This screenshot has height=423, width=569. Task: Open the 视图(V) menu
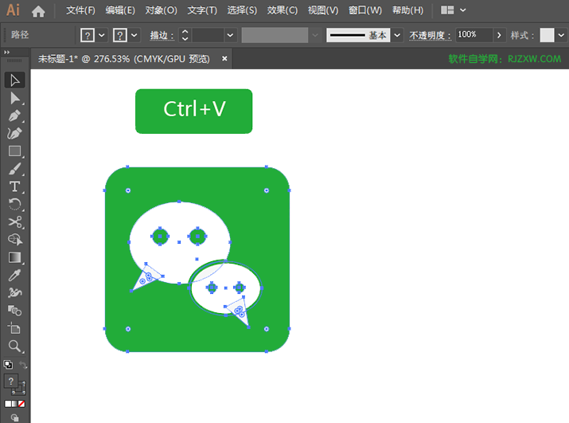tap(323, 10)
